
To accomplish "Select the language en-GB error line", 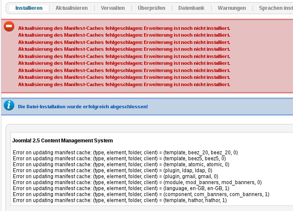I will point(121,188).
